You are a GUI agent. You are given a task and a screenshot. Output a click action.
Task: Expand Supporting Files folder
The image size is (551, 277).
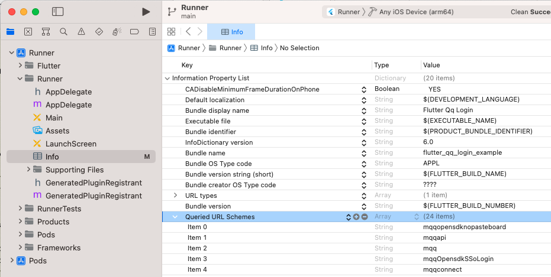coord(28,170)
